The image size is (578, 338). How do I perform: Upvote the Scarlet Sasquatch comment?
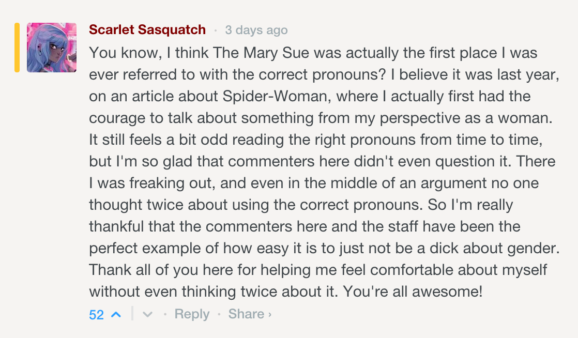[x=116, y=314]
